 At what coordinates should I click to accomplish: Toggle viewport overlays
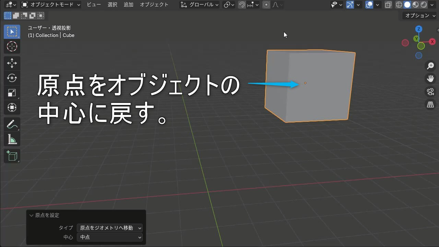click(x=369, y=5)
